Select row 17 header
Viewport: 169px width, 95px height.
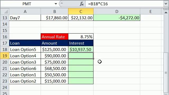[x=5, y=43]
